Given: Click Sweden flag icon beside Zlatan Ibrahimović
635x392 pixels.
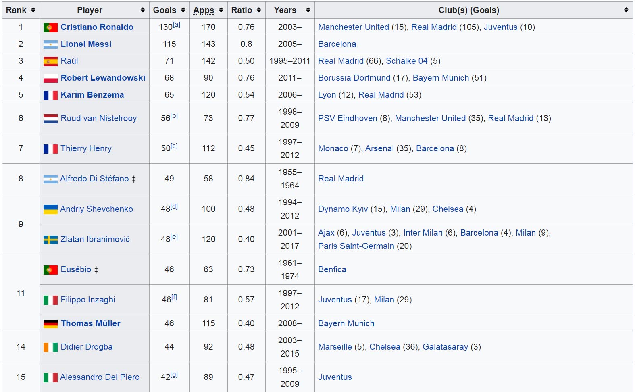Looking at the screenshot, I should tap(50, 240).
